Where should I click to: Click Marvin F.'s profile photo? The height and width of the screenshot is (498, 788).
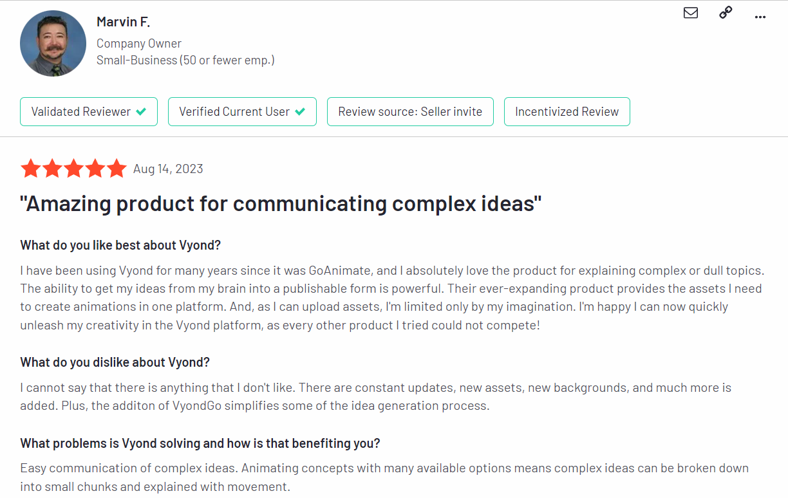[53, 44]
